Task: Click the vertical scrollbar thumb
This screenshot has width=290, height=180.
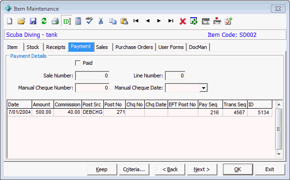Action: tap(278, 129)
